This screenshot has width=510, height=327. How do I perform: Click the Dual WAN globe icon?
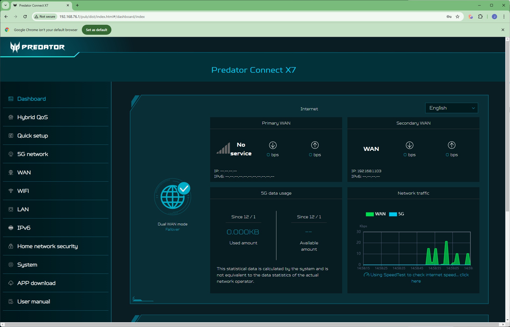click(x=173, y=197)
